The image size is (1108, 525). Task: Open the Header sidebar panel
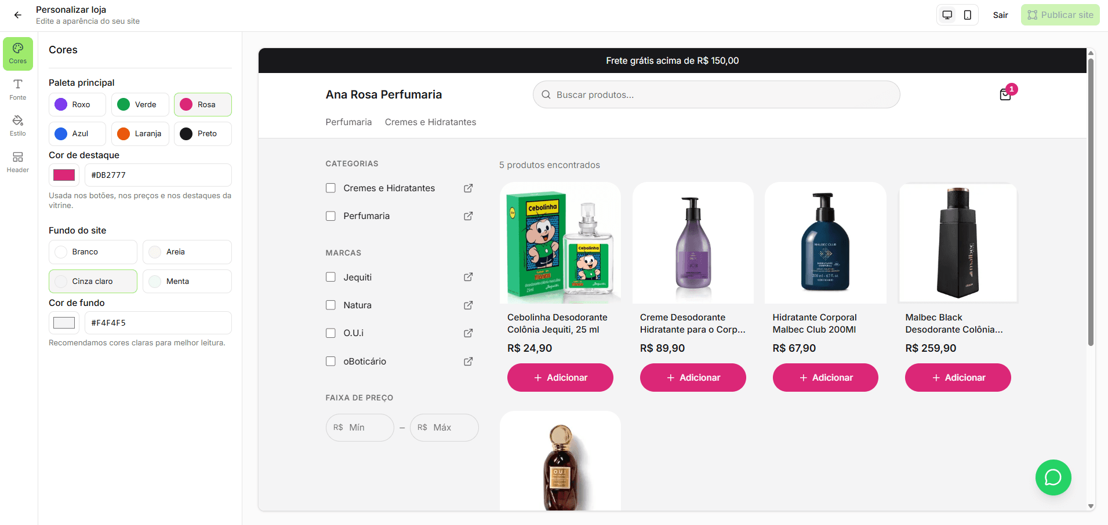[18, 162]
